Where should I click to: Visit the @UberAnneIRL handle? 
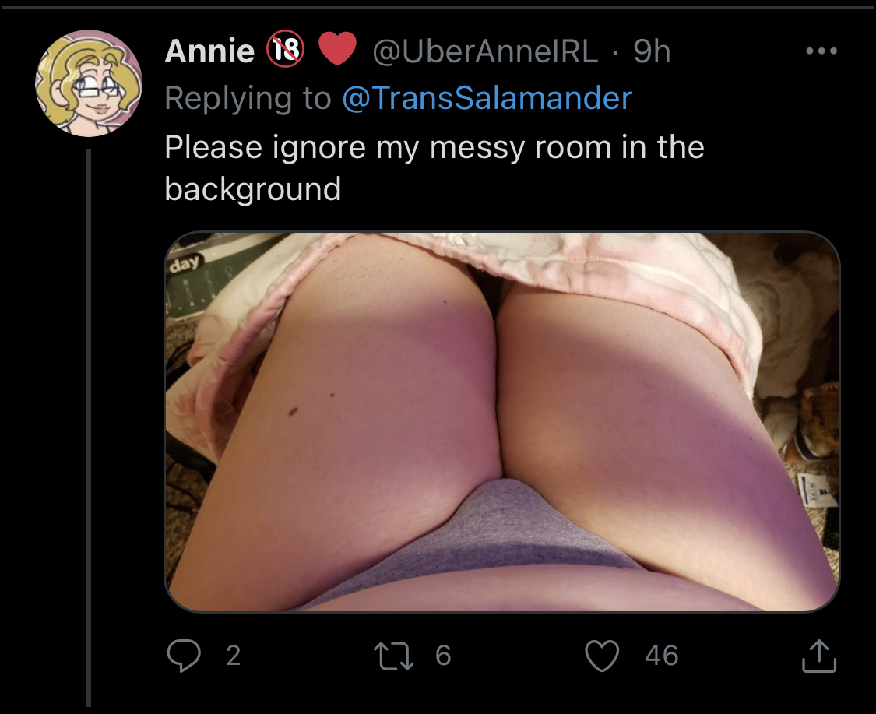tap(485, 51)
